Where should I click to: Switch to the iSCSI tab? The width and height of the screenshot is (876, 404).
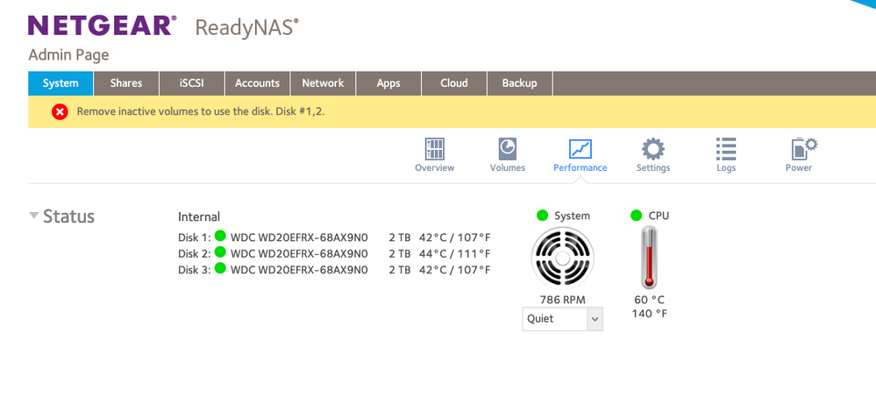pyautogui.click(x=192, y=83)
